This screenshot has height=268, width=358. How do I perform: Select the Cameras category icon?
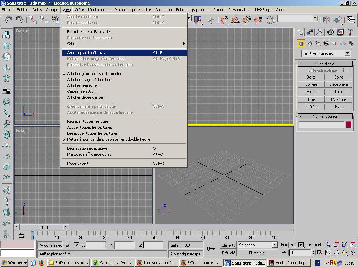point(326,44)
